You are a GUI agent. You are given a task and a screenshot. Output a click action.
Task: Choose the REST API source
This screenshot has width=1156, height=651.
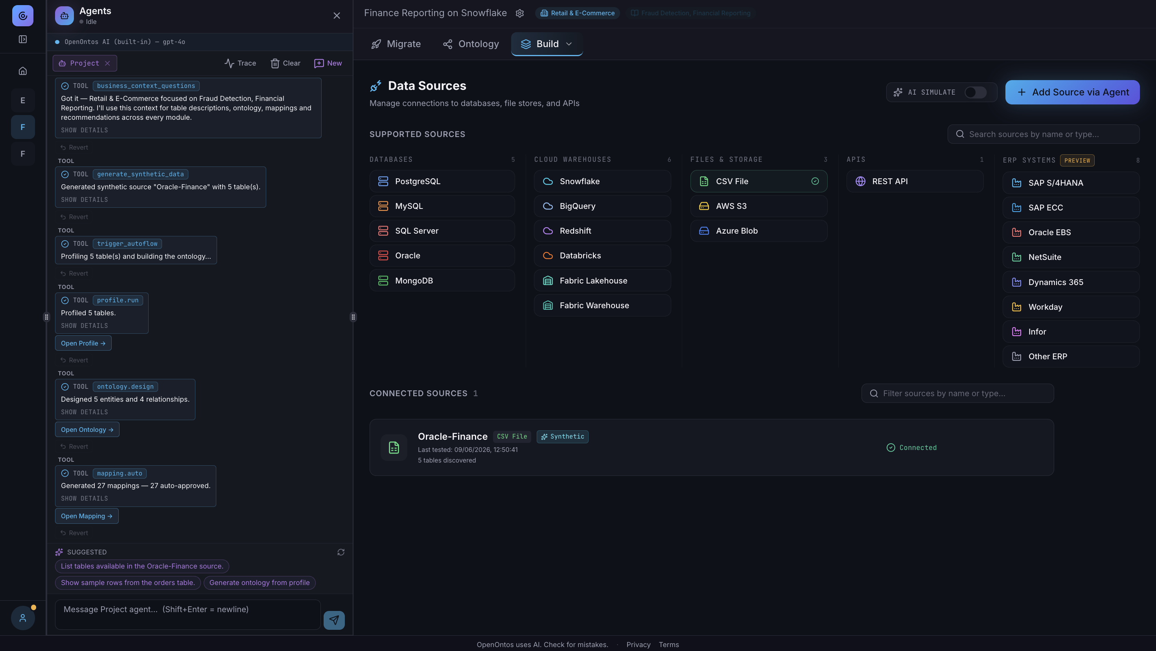pos(915,181)
